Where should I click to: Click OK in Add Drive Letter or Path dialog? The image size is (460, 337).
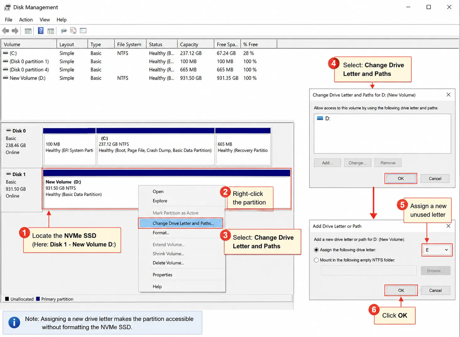pyautogui.click(x=401, y=290)
